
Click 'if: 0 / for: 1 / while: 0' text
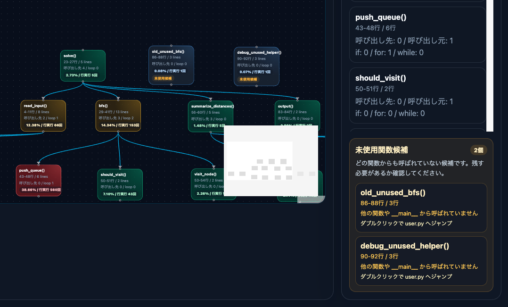coord(389,52)
